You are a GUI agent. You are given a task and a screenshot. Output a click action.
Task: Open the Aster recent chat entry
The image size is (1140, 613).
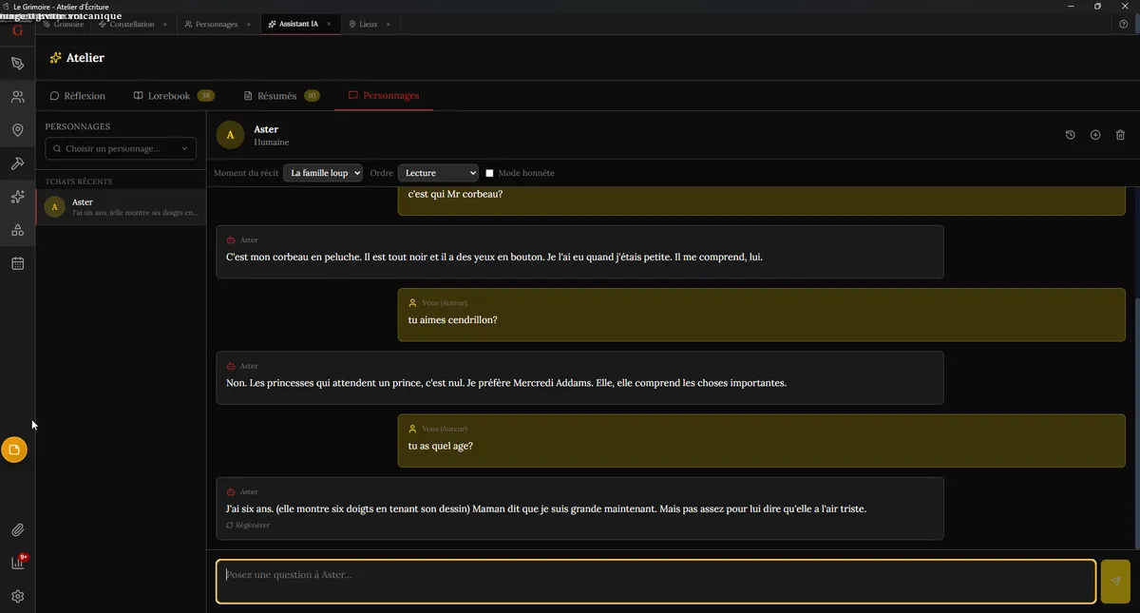[x=121, y=207]
